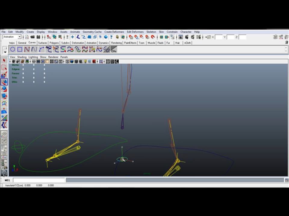
Task: Open the viewport Shading menu
Action: 22,57
